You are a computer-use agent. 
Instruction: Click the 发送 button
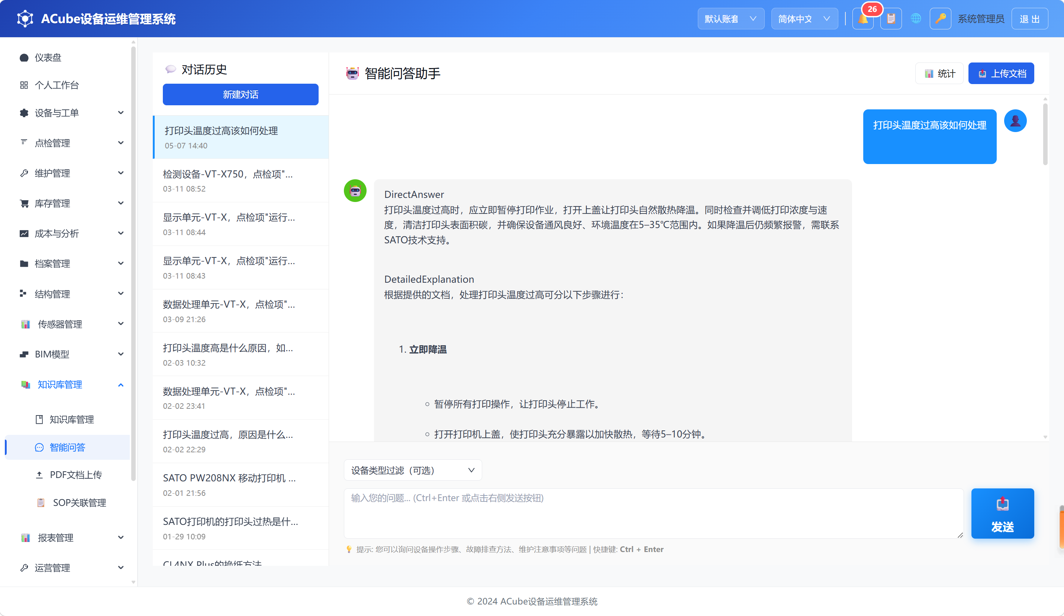coord(1002,514)
